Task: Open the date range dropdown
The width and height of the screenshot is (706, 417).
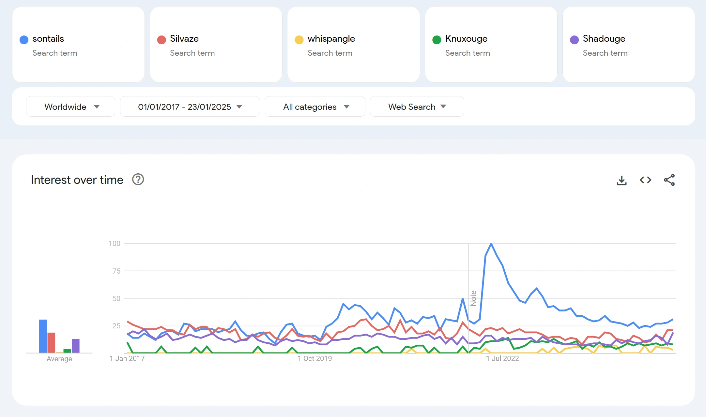Action: tap(190, 107)
